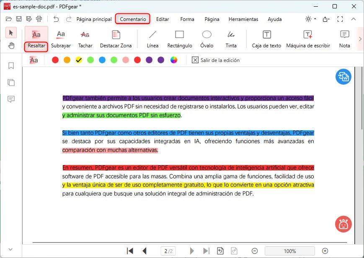Click the convert to Word floating button
Viewport: 364px width, 258px height.
pos(343,77)
